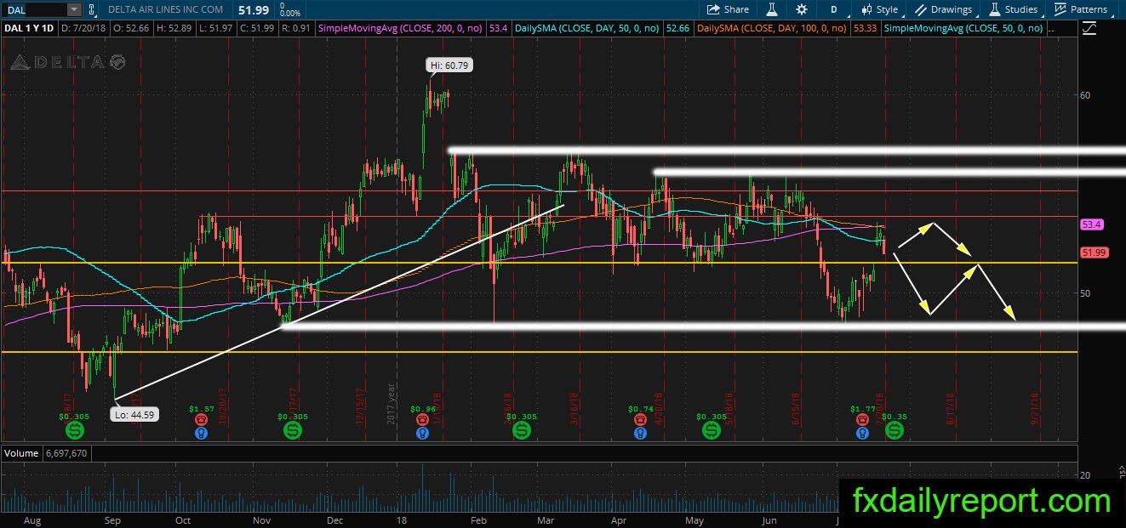The width and height of the screenshot is (1126, 528).
Task: Click the 51.99 last price tag
Action: tap(1094, 253)
